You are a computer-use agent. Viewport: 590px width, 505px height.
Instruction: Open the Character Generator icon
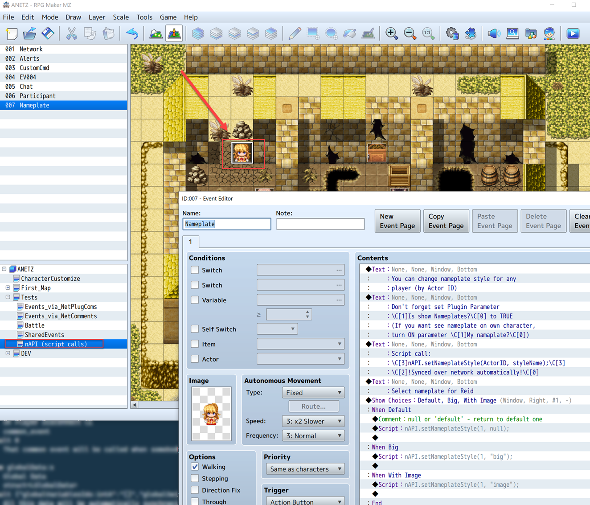(549, 33)
